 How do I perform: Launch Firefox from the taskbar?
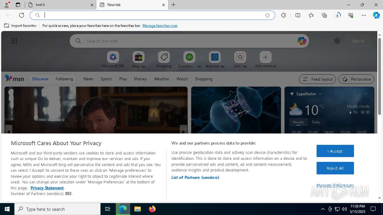(152, 209)
